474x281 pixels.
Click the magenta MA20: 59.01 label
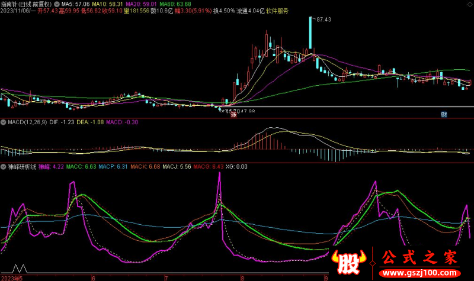tap(141, 4)
